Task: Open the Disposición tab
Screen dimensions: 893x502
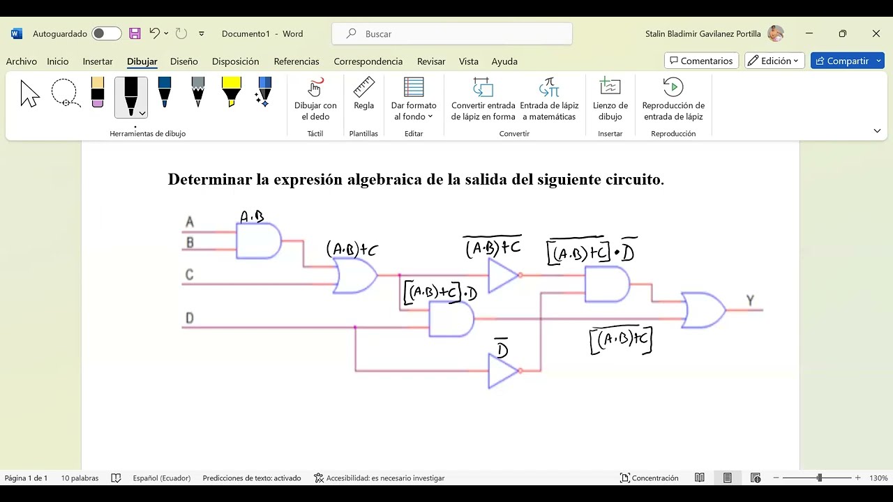Action: click(236, 61)
